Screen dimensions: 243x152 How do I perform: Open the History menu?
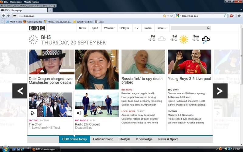tap(23, 5)
